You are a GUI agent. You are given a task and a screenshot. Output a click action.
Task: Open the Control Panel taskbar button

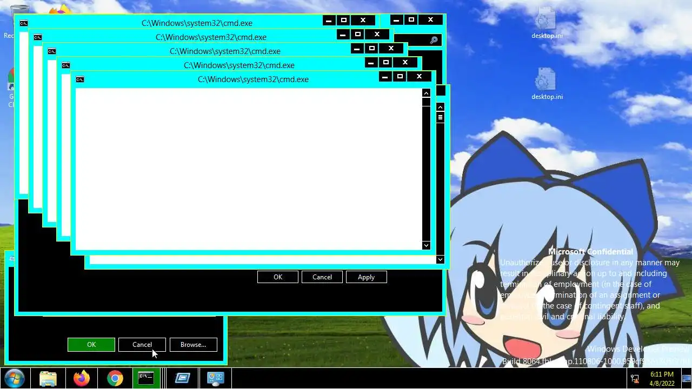point(216,378)
